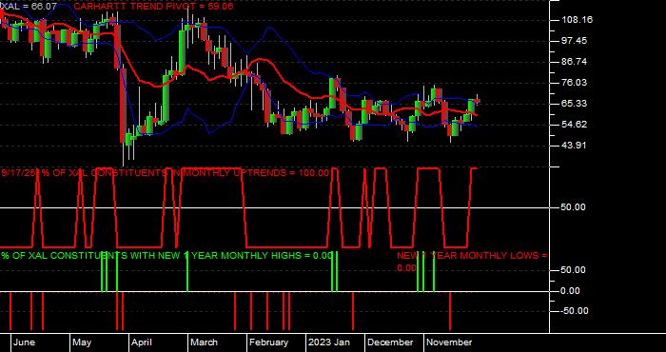Click the NEW 1 YEAR MONTHLY LOWS label
Image resolution: width=666 pixels, height=352 pixels.
click(472, 262)
